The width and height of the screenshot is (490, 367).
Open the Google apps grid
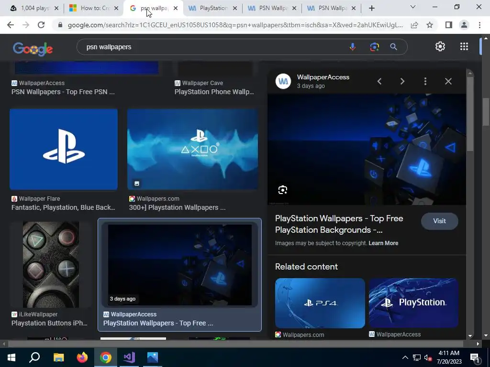coord(464,46)
